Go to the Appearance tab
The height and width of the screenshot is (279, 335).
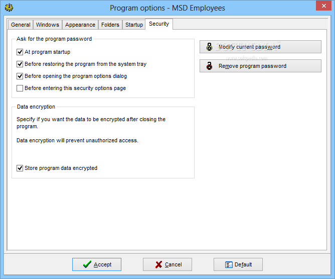(x=80, y=25)
